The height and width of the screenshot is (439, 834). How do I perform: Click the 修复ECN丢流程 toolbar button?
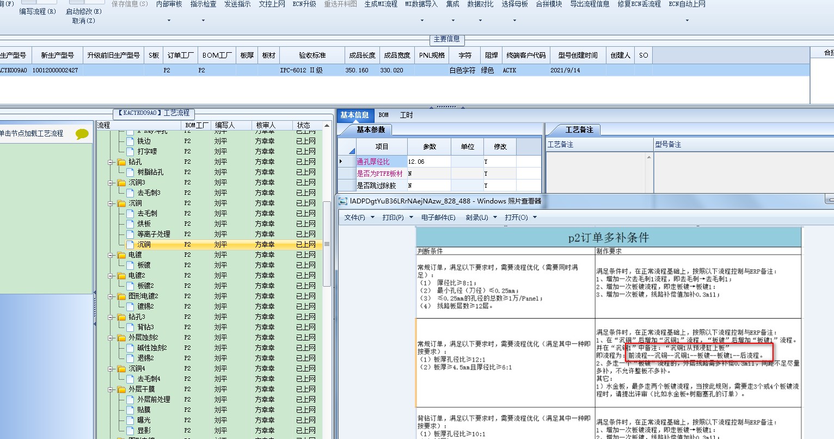pyautogui.click(x=639, y=4)
